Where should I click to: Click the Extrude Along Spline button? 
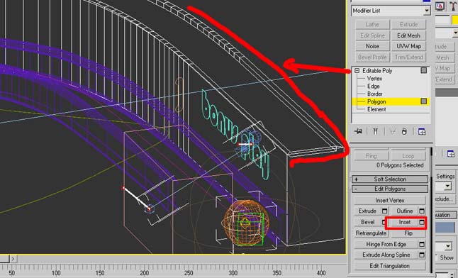click(386, 255)
